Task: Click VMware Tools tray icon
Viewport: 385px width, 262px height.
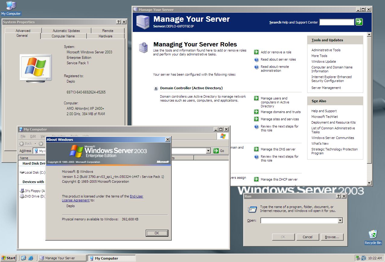Action: (x=363, y=258)
